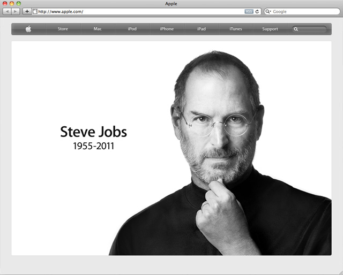Click the "1955-2011" text
Image resolution: width=343 pixels, height=275 pixels.
click(x=93, y=146)
